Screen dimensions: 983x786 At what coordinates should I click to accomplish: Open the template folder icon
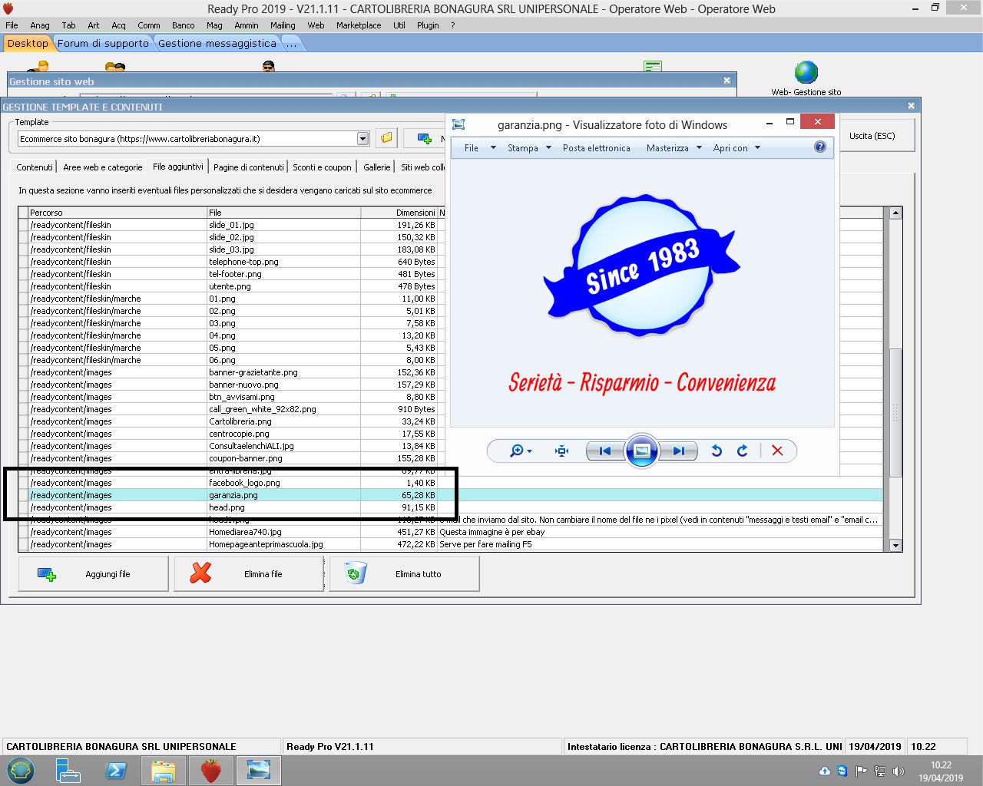(386, 138)
